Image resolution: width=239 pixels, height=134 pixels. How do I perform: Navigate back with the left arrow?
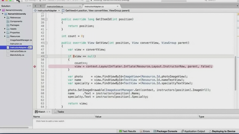(x=35, y=6)
